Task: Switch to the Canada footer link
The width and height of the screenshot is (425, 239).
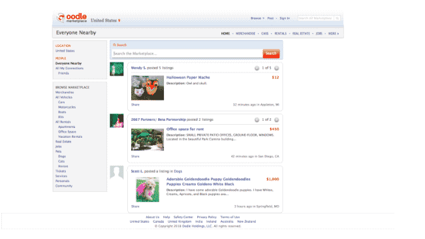Action: pos(159,221)
